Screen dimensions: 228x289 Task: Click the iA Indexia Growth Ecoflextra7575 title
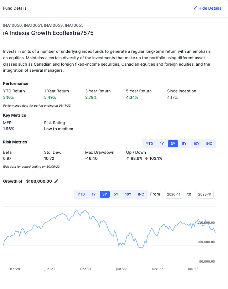tap(48, 33)
